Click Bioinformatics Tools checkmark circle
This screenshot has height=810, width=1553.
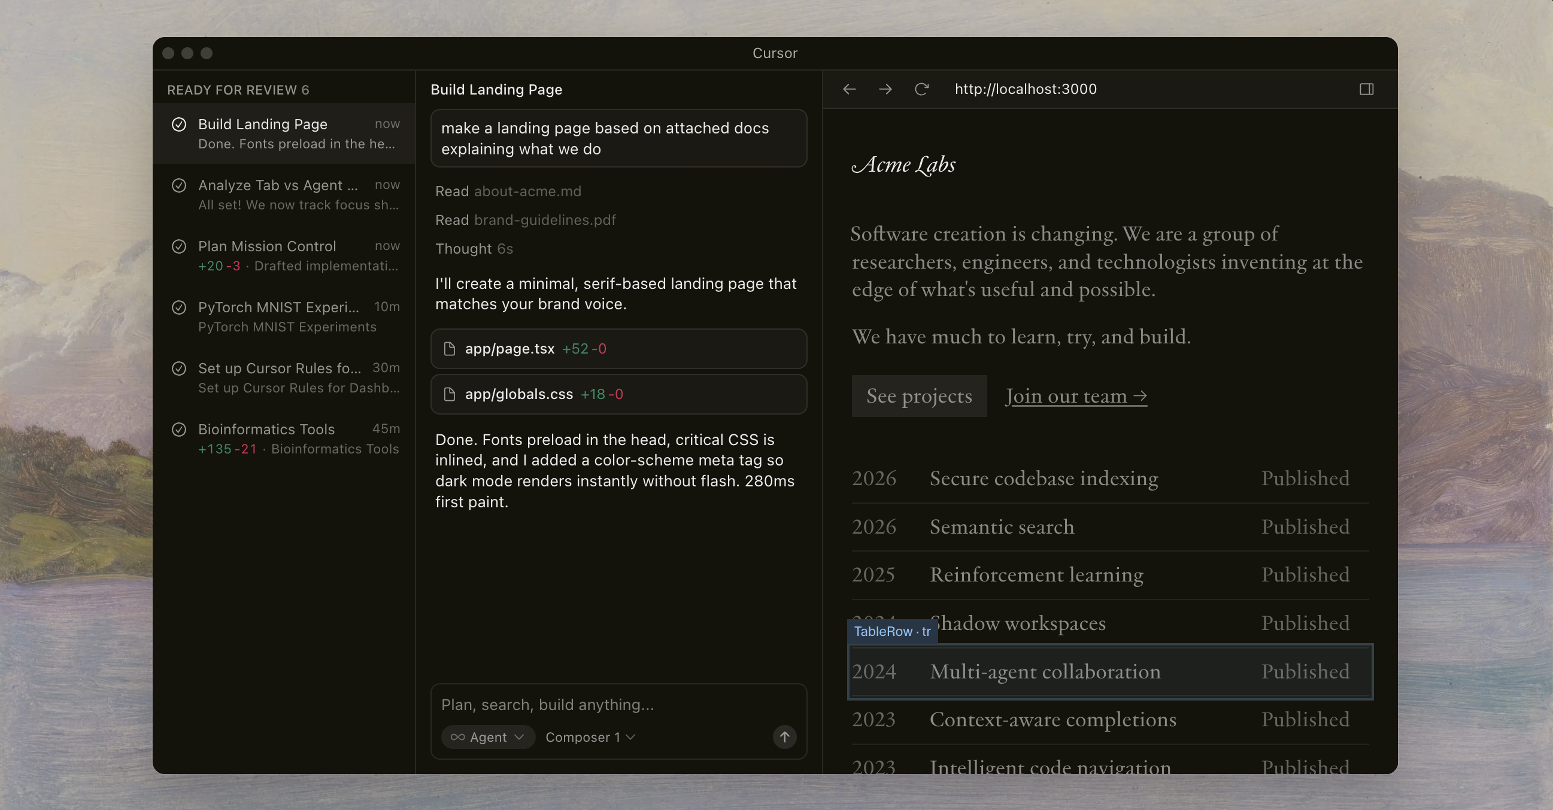[179, 430]
